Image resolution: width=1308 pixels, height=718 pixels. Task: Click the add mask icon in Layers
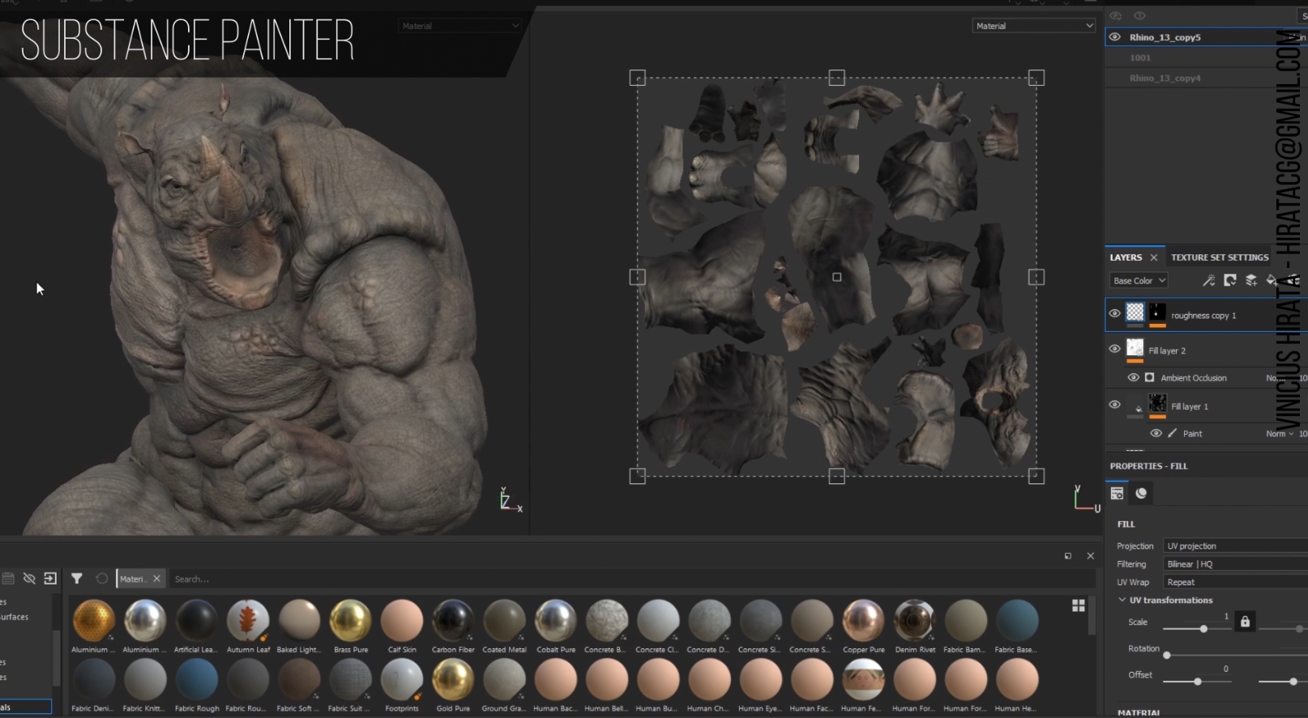[x=1230, y=280]
